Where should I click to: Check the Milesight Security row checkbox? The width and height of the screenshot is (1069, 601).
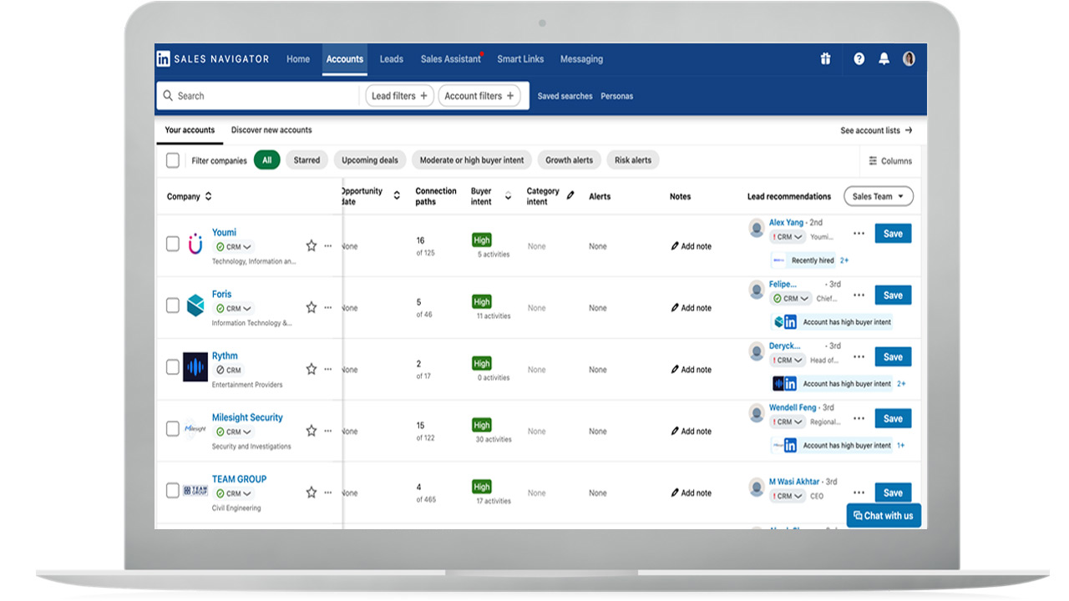coord(173,429)
